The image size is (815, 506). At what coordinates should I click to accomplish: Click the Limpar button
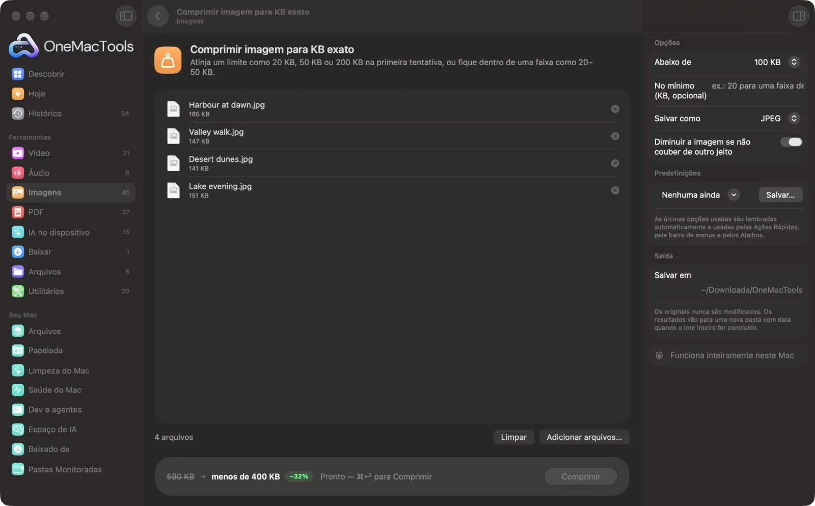click(x=513, y=437)
